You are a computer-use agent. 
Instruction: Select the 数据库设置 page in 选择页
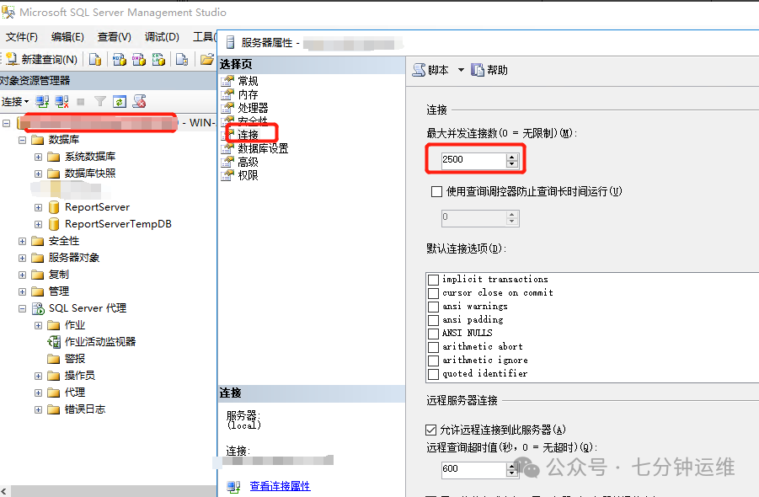(263, 148)
